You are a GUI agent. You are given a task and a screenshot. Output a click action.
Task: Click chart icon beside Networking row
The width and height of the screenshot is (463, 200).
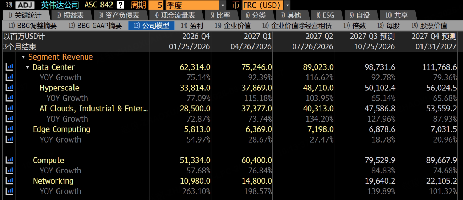pyautogui.click(x=9, y=181)
